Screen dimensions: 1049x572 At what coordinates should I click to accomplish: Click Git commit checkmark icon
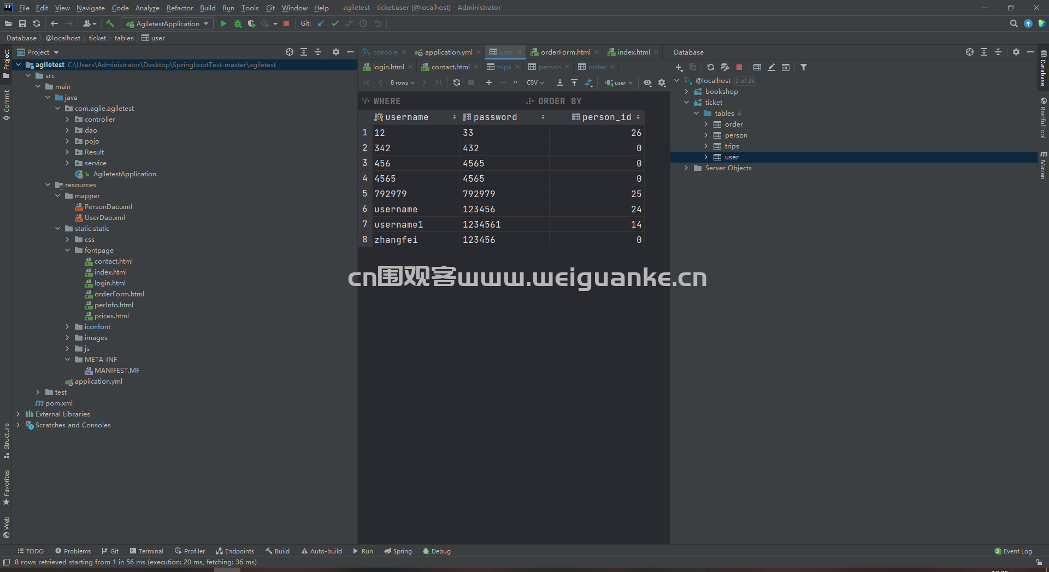(335, 23)
